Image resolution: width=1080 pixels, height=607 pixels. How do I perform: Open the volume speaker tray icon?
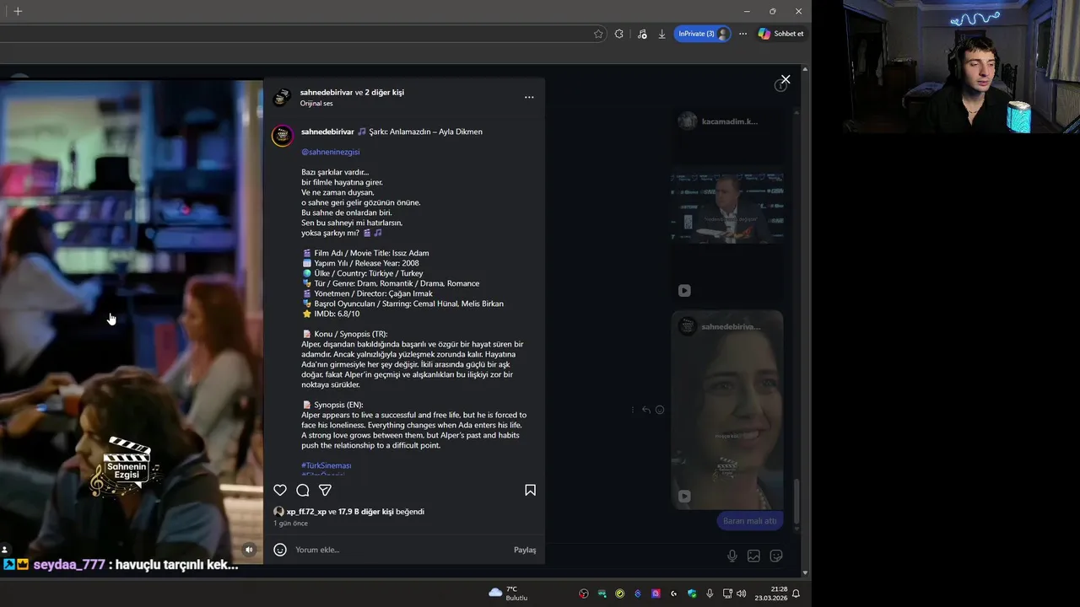point(742,594)
